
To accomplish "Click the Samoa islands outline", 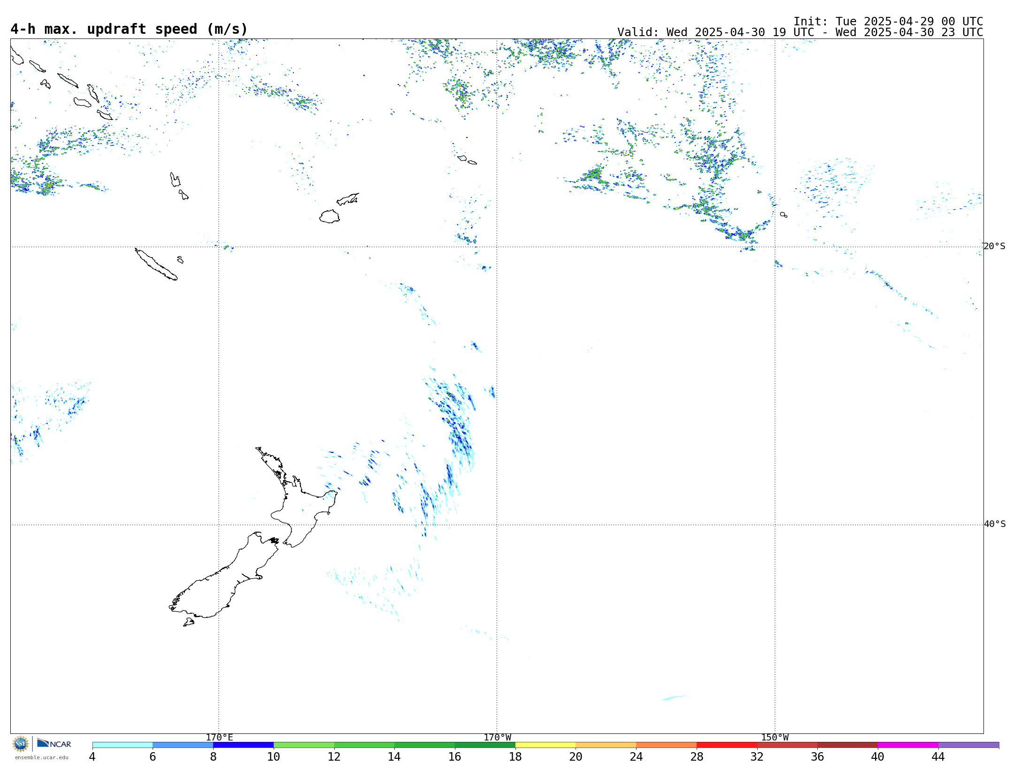I will pos(467,160).
